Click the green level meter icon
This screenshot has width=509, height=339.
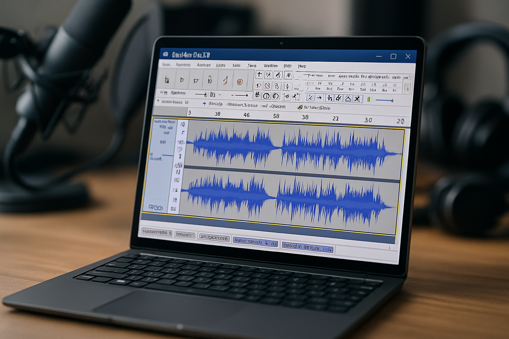tap(368, 99)
